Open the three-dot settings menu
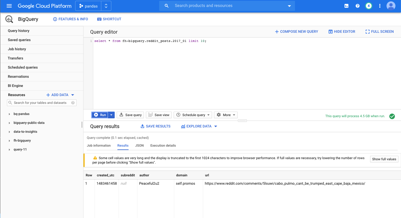Screen dimensions: 401x218 [380, 6]
